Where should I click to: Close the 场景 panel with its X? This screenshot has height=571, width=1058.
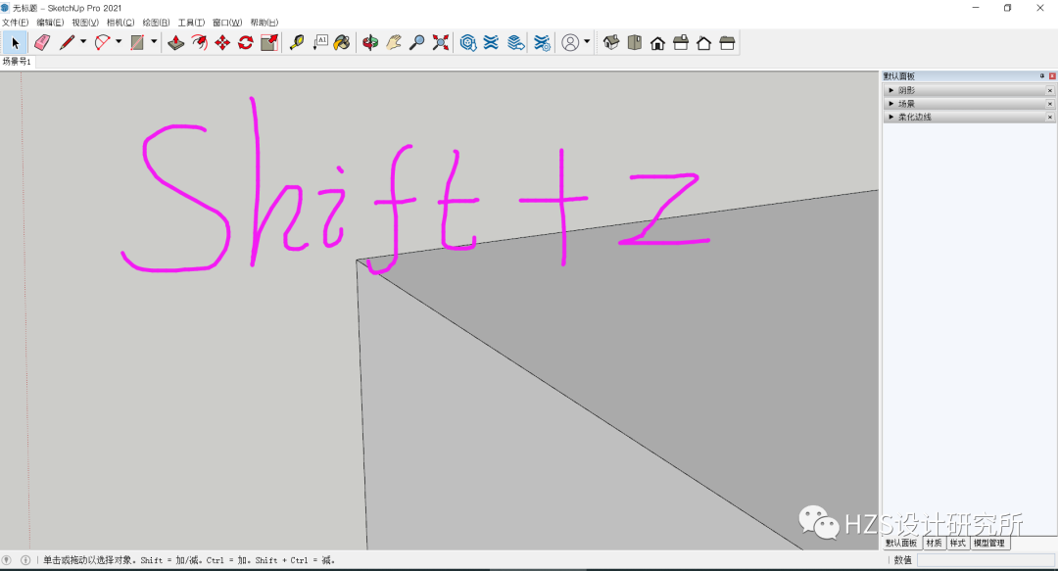coord(1050,104)
